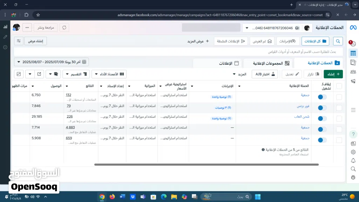Open the ad account selector dropdown
This screenshot has width=359, height=202.
pos(277,28)
